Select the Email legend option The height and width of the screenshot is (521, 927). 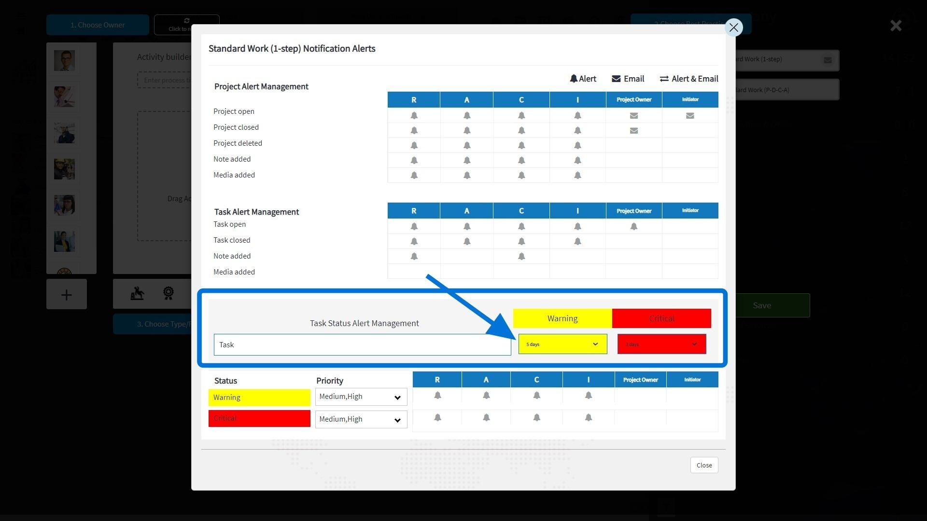coord(628,79)
